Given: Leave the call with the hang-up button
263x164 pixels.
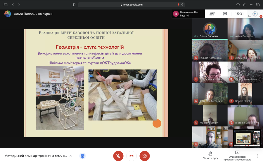Looking at the screenshot, I should [131, 156].
